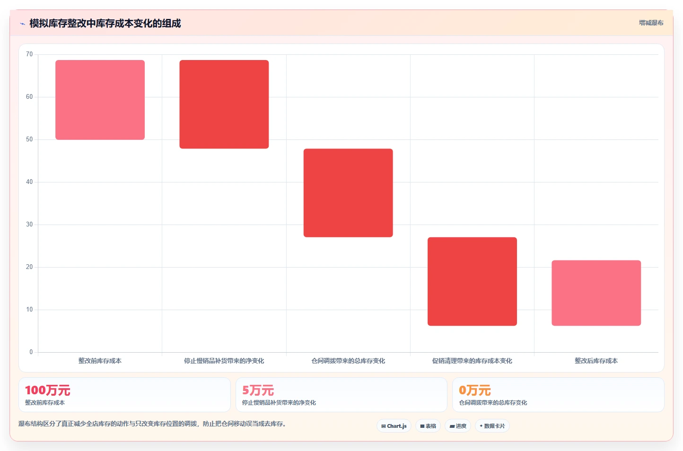Click the 促销清理带来的库存成本变化 bar in the chart
The width and height of the screenshot is (683, 451).
pos(472,281)
